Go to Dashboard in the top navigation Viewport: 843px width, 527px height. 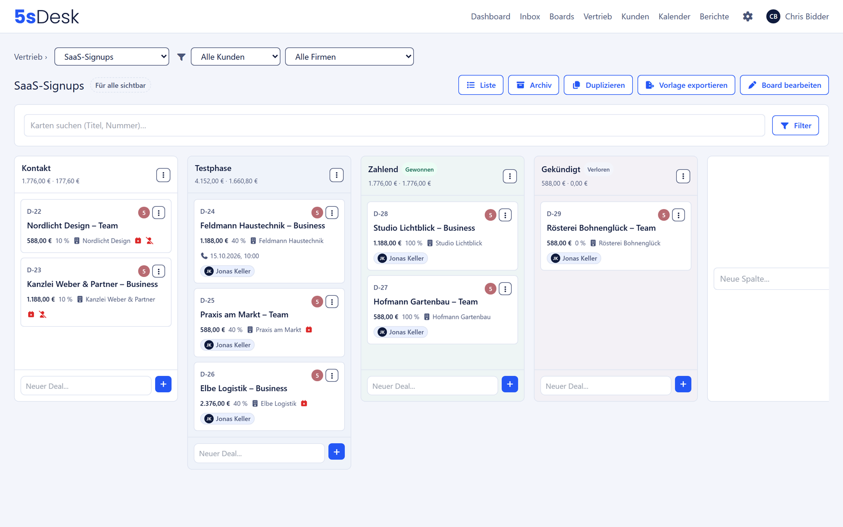pyautogui.click(x=491, y=16)
